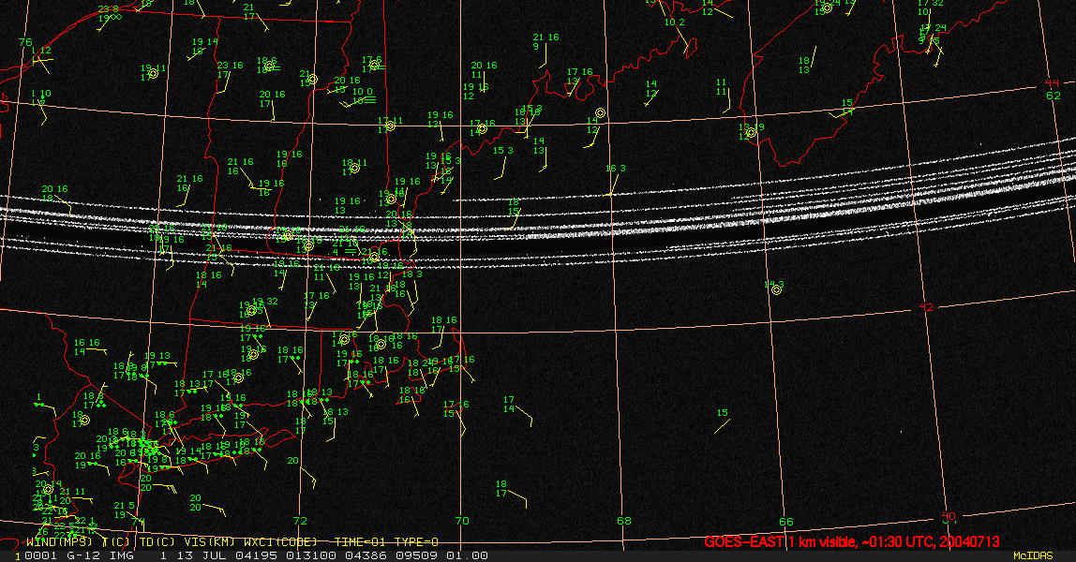Click the VIS(KM) legend label
Image resolution: width=1076 pixels, height=562 pixels.
pos(209,542)
